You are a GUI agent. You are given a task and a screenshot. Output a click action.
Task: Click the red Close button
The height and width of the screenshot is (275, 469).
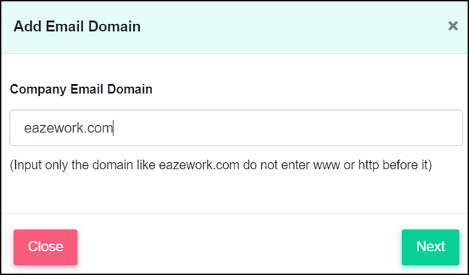[x=46, y=247]
